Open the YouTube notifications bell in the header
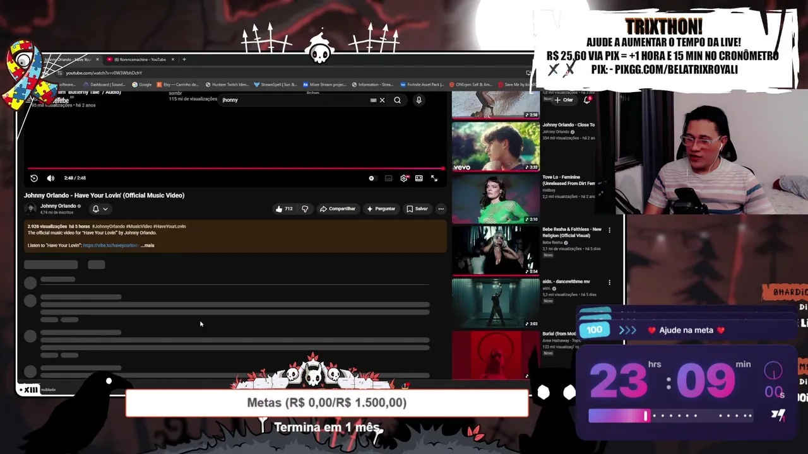808x454 pixels. [587, 100]
